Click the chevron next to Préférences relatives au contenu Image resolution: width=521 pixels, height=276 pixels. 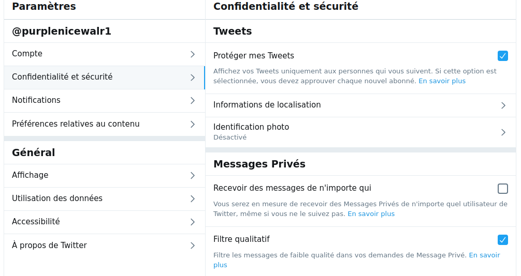tap(193, 125)
